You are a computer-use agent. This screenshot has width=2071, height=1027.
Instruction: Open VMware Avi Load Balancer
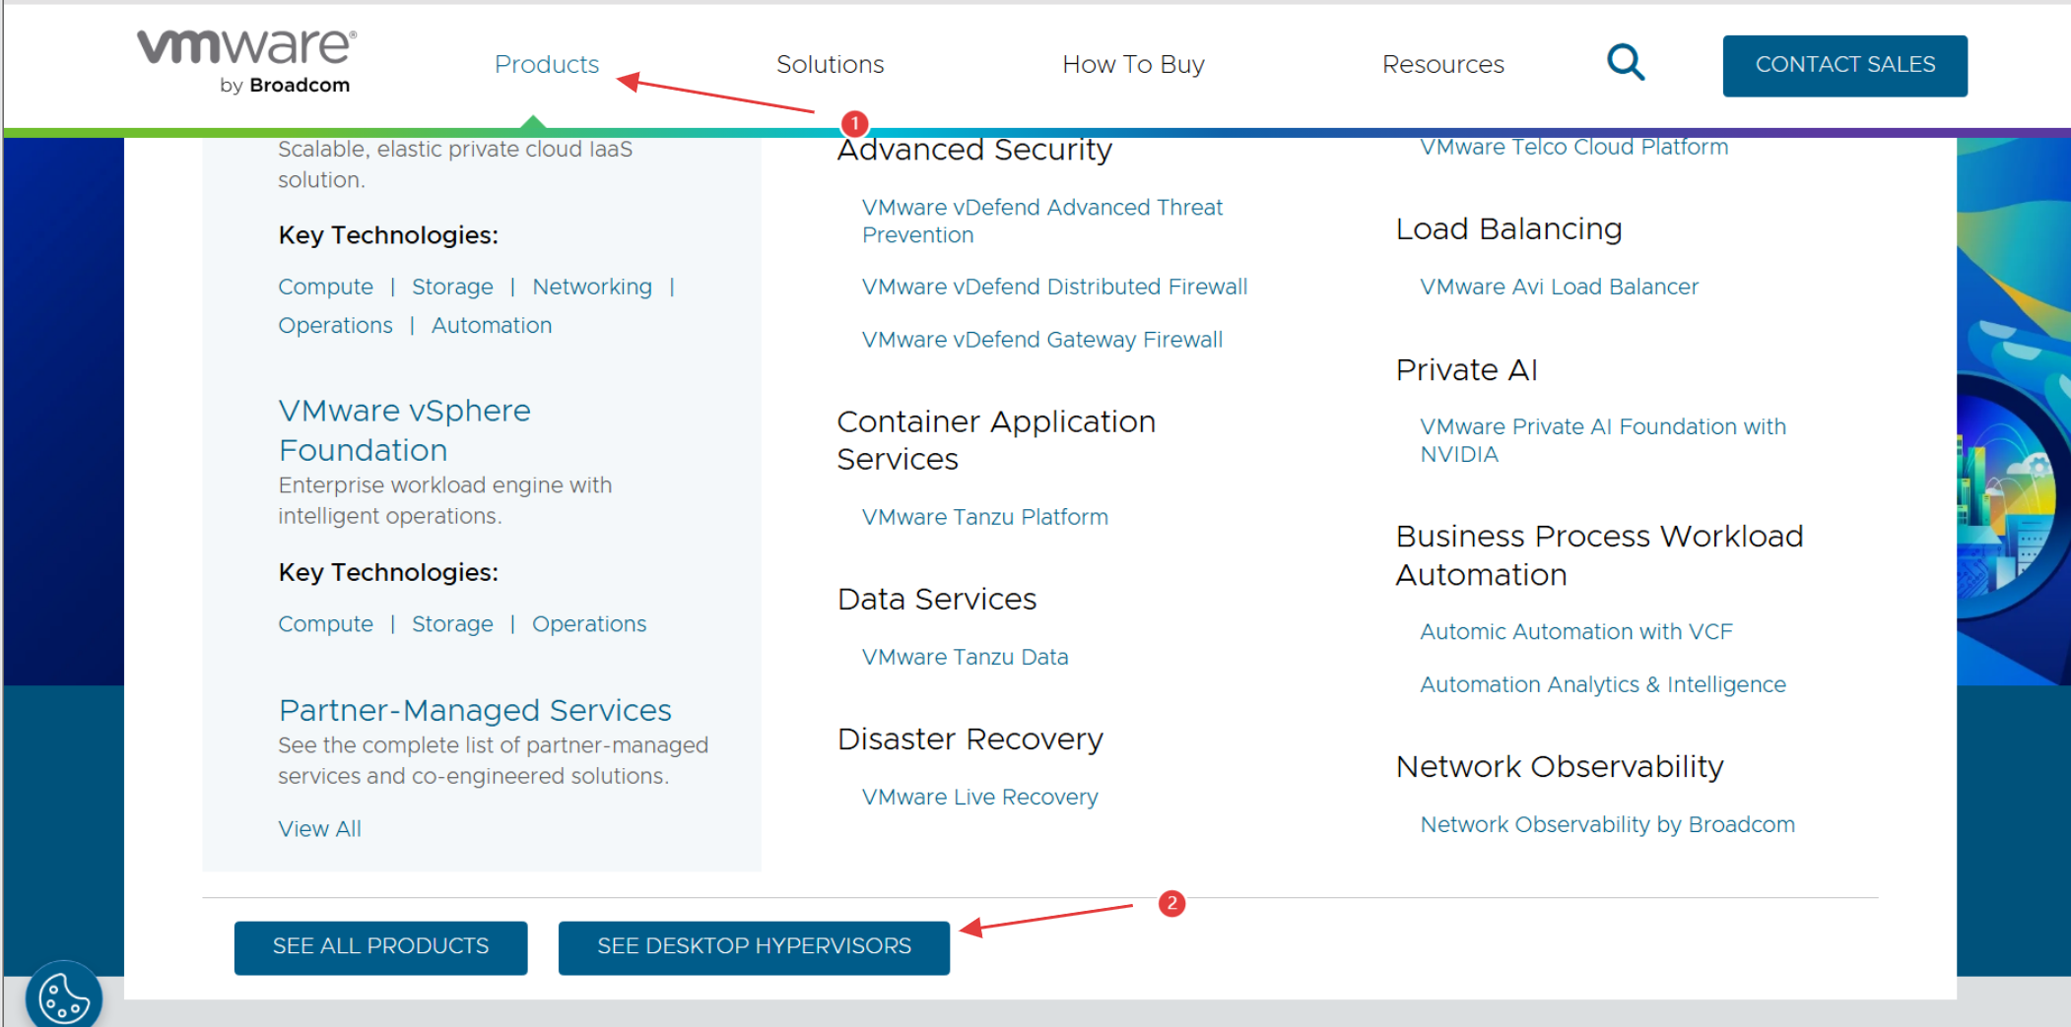point(1558,287)
